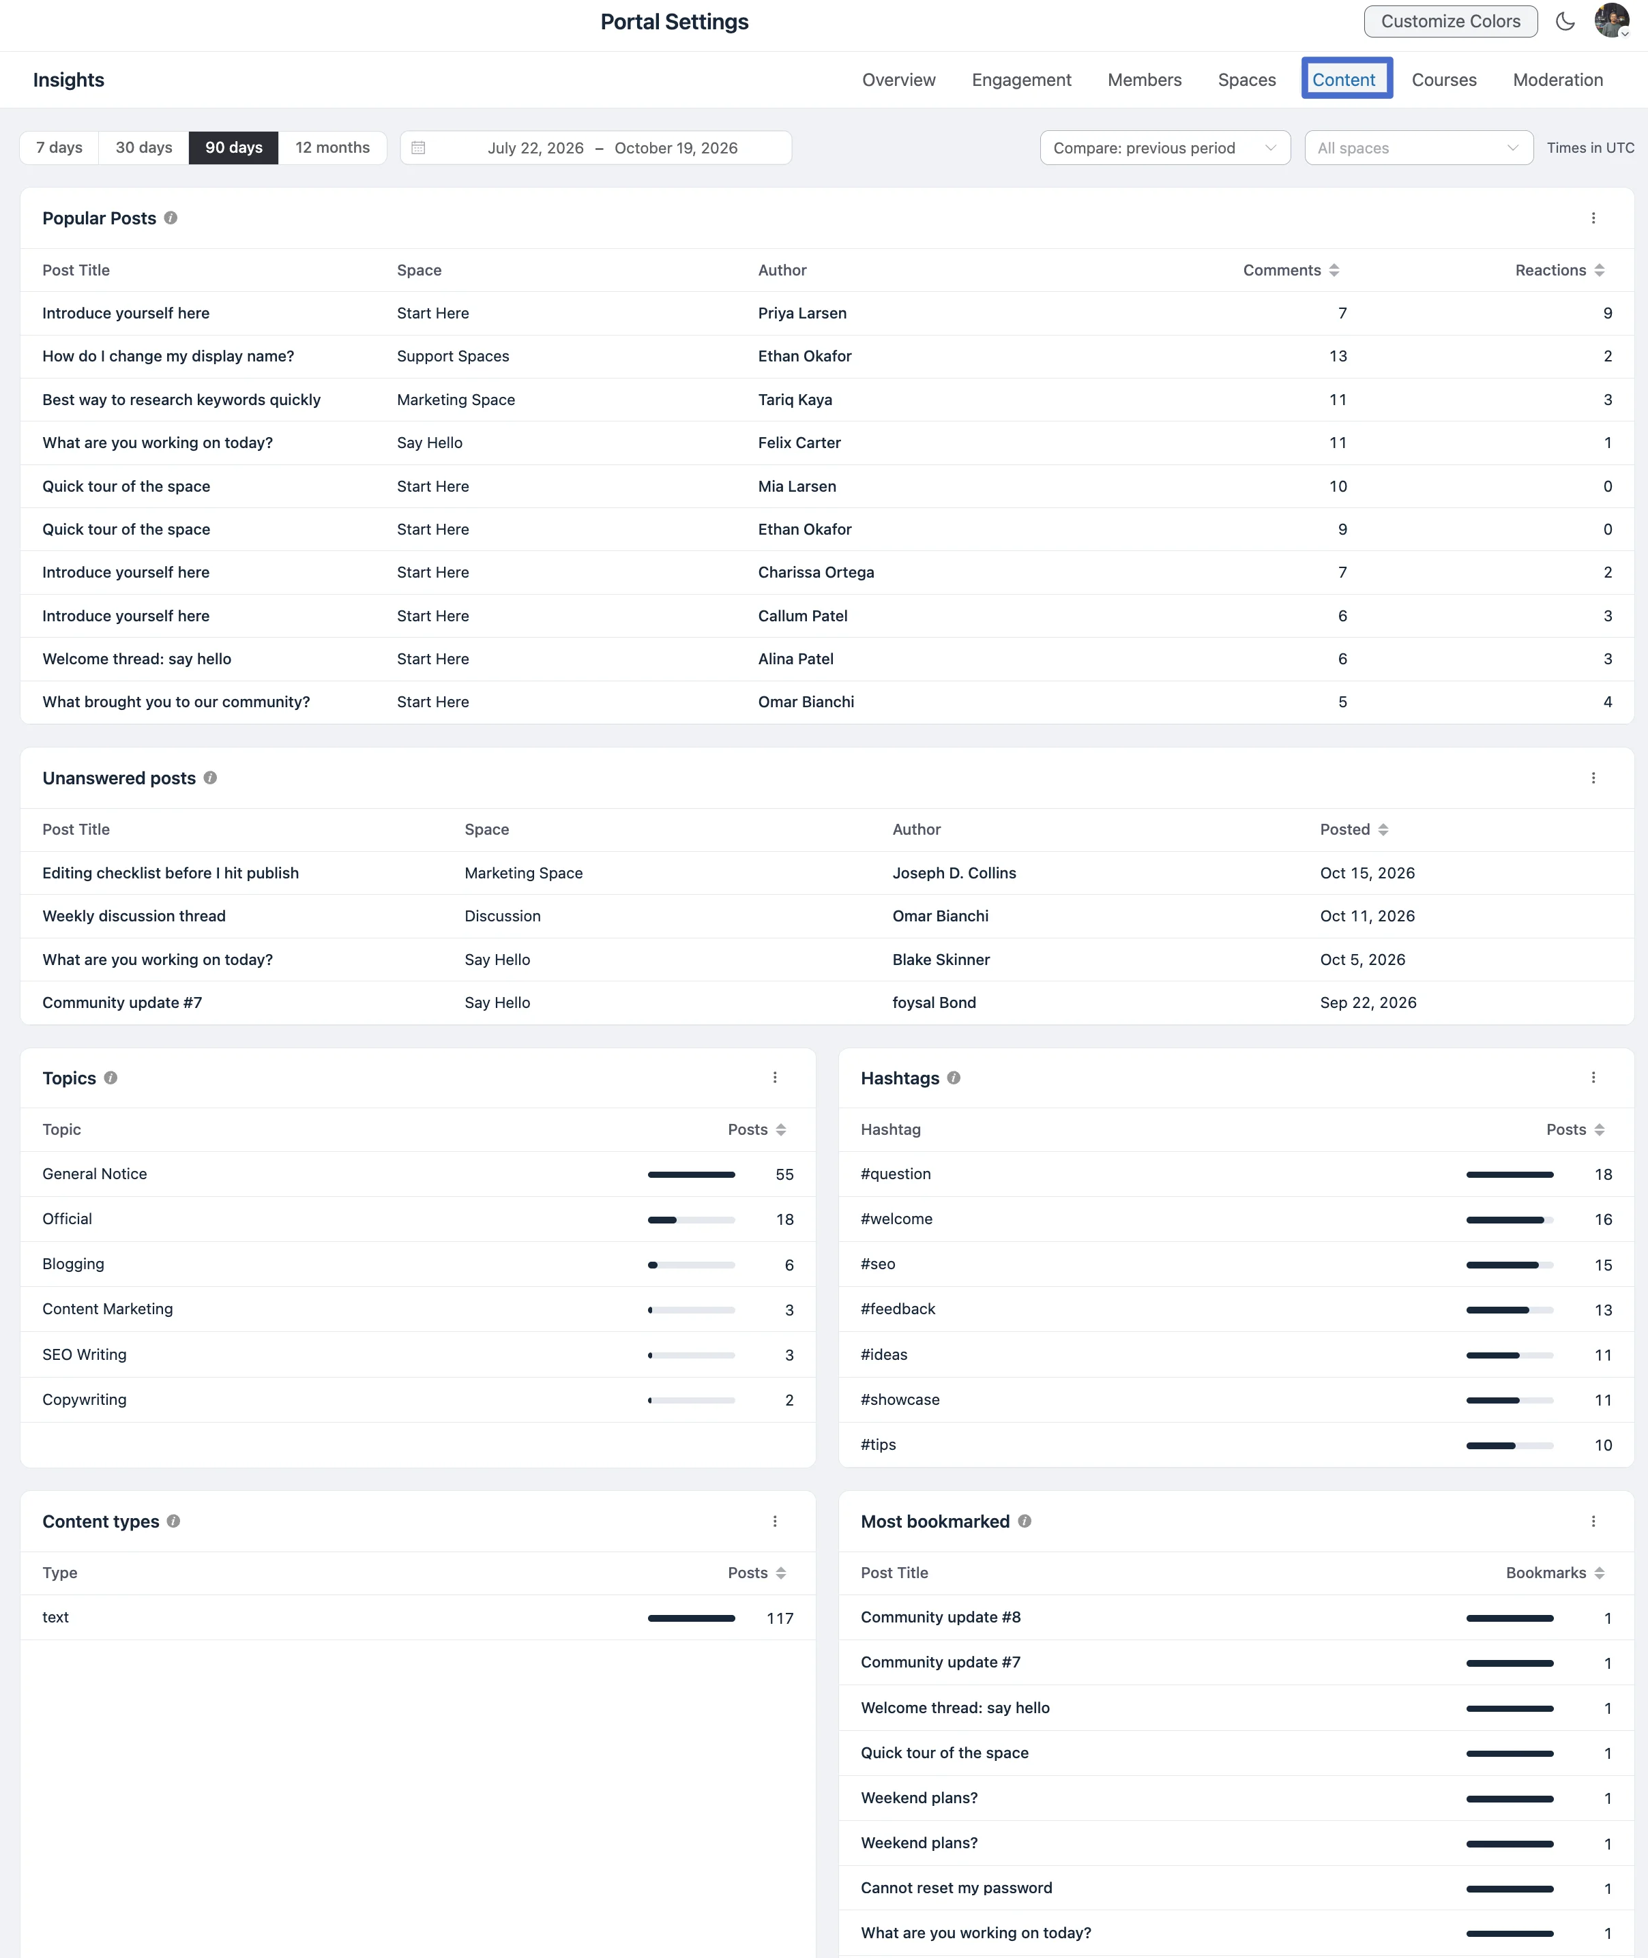Select the 7 days range
The height and width of the screenshot is (1958, 1648).
(59, 147)
